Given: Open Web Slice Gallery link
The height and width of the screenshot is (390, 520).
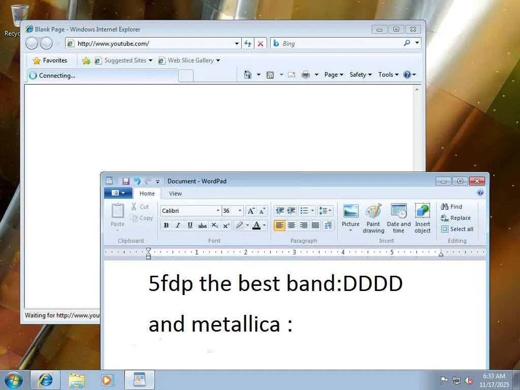Looking at the screenshot, I should click(x=189, y=60).
